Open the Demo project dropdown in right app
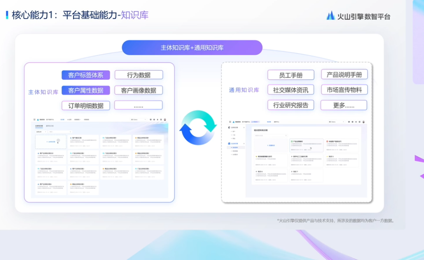 (x=336, y=122)
